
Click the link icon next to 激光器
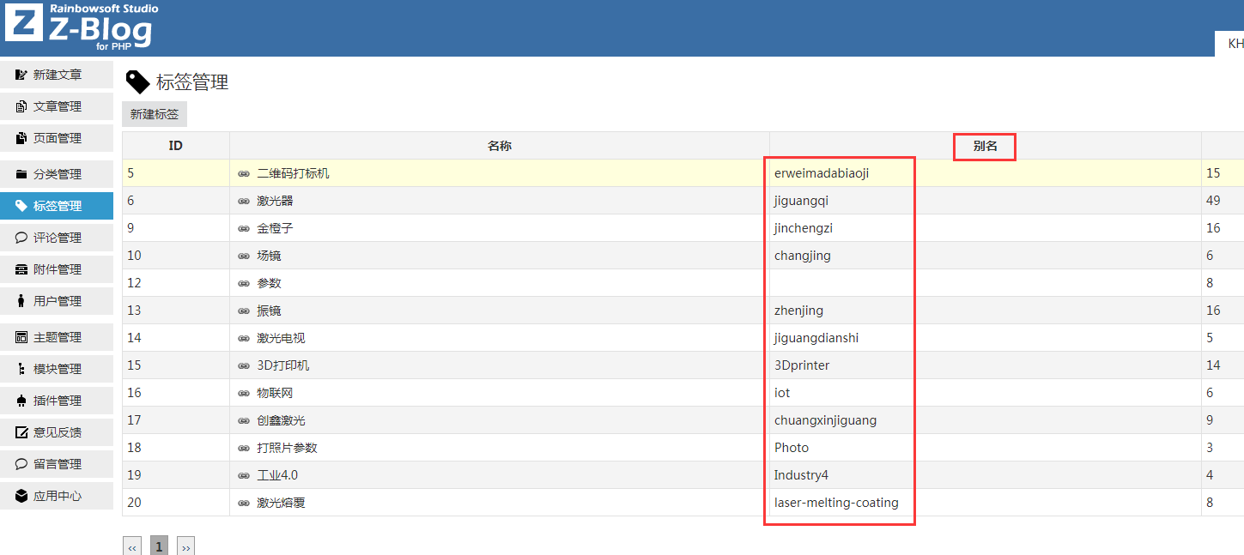click(x=244, y=201)
